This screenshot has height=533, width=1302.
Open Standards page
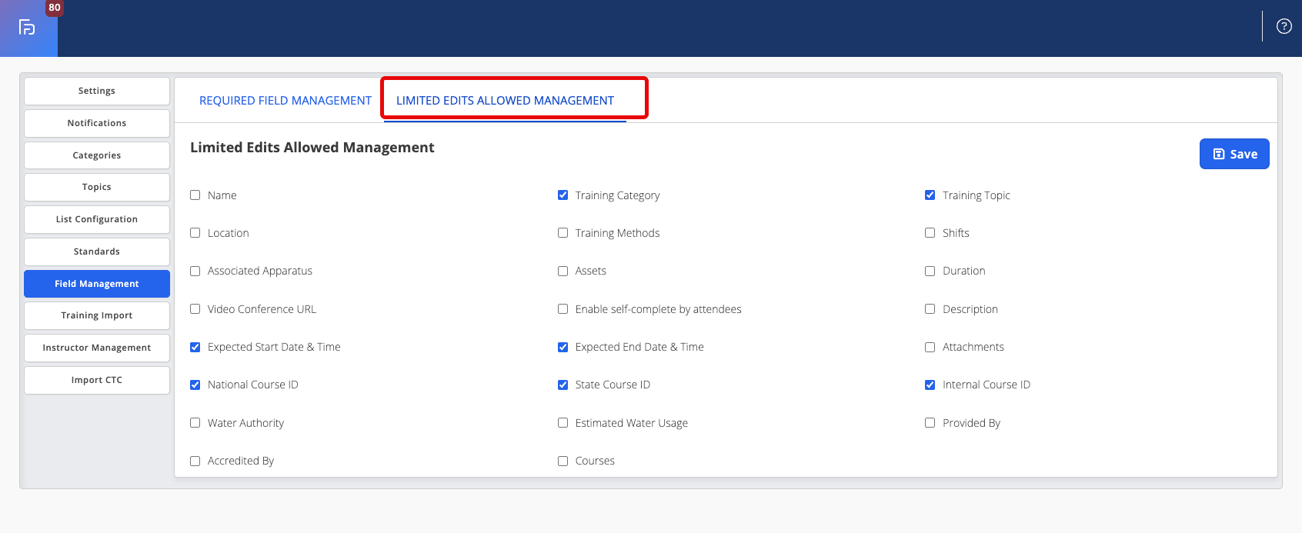coord(97,252)
